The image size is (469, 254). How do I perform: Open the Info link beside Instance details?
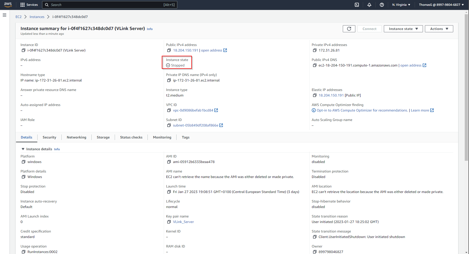(x=57, y=149)
